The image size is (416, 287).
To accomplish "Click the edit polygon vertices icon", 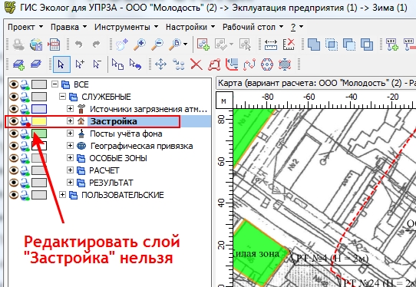I will click(x=214, y=64).
